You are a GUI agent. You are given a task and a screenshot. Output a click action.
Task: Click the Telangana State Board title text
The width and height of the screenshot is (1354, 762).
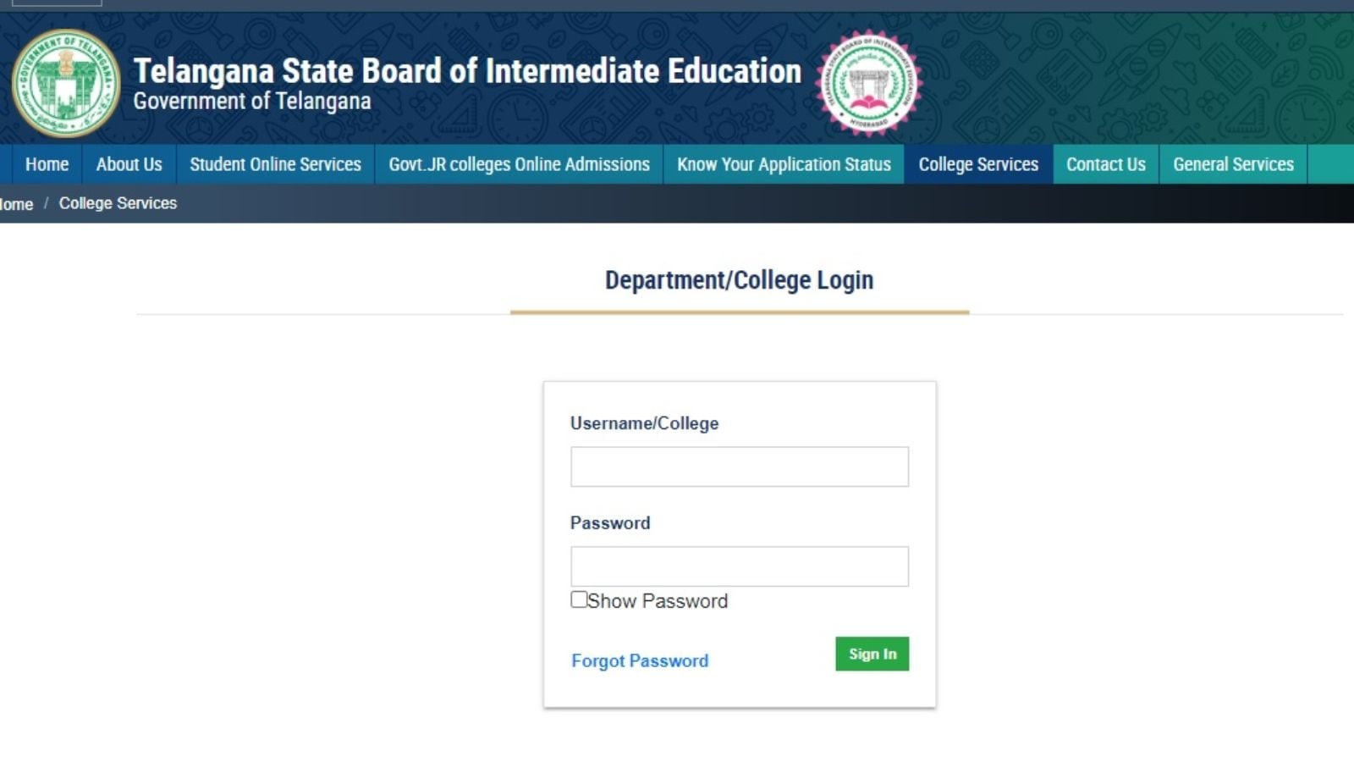(x=467, y=71)
